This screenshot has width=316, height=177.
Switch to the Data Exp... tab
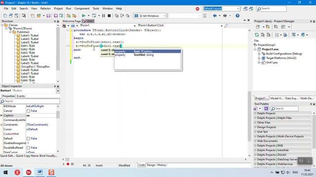point(291,98)
